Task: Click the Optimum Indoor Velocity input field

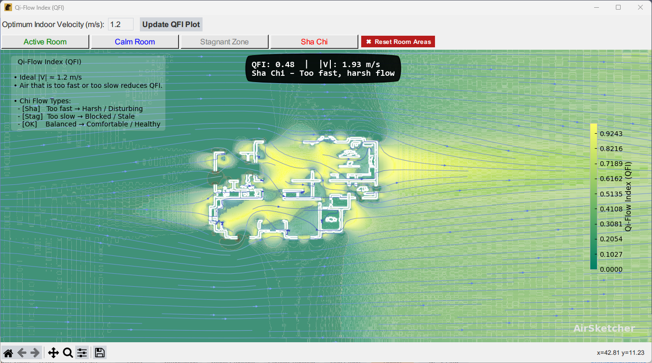Action: (x=121, y=24)
